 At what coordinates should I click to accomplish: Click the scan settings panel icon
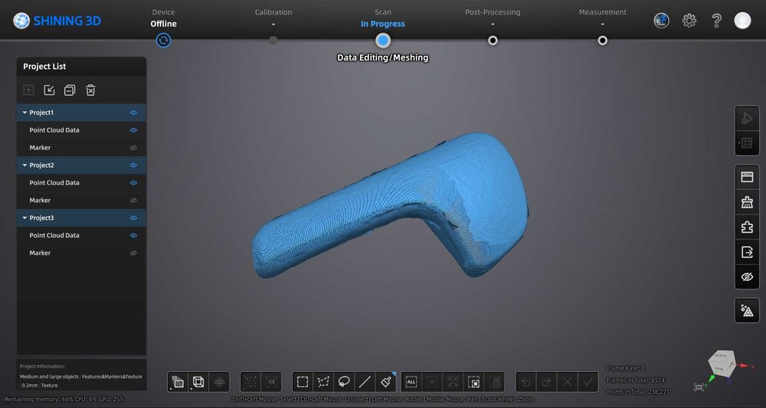click(747, 177)
